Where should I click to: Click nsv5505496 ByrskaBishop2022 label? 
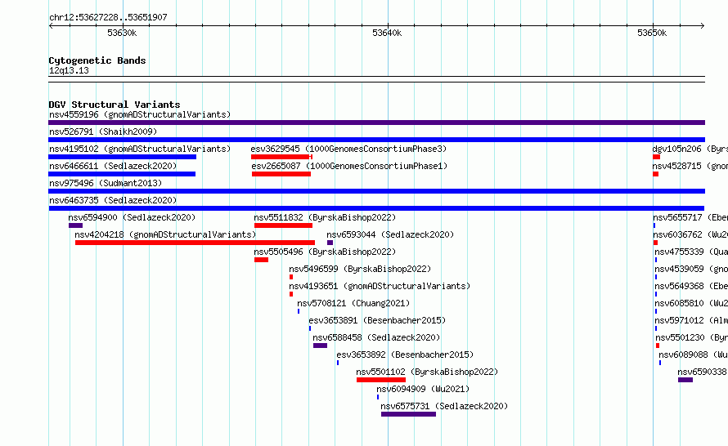(x=325, y=252)
